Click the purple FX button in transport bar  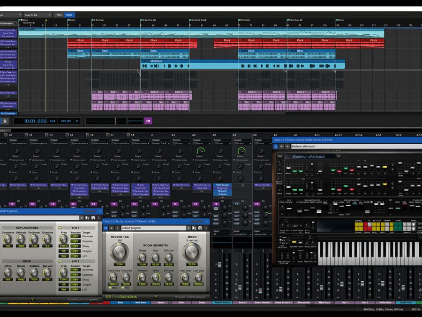point(148,121)
